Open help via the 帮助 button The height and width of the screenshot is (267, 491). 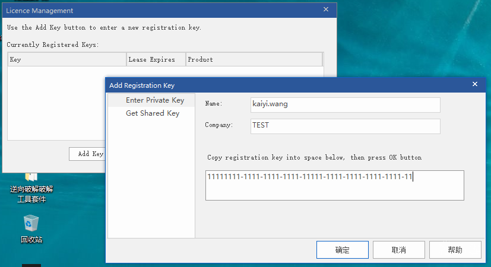pyautogui.click(x=455, y=250)
